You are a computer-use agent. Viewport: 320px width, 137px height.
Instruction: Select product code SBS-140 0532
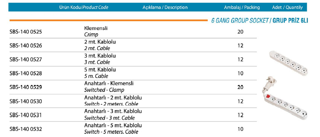pyautogui.click(x=26, y=129)
